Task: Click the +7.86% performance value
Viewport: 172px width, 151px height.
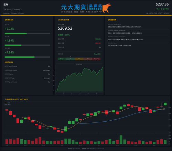Action: point(10,52)
